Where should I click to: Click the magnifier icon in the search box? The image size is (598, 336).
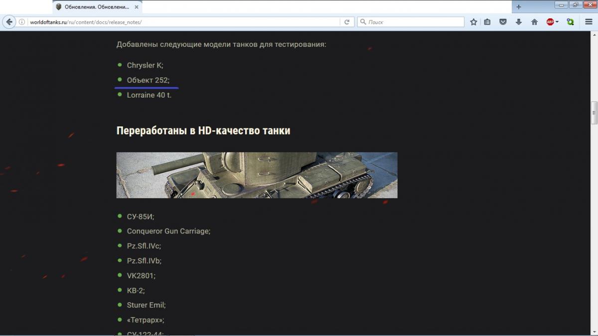[363, 22]
